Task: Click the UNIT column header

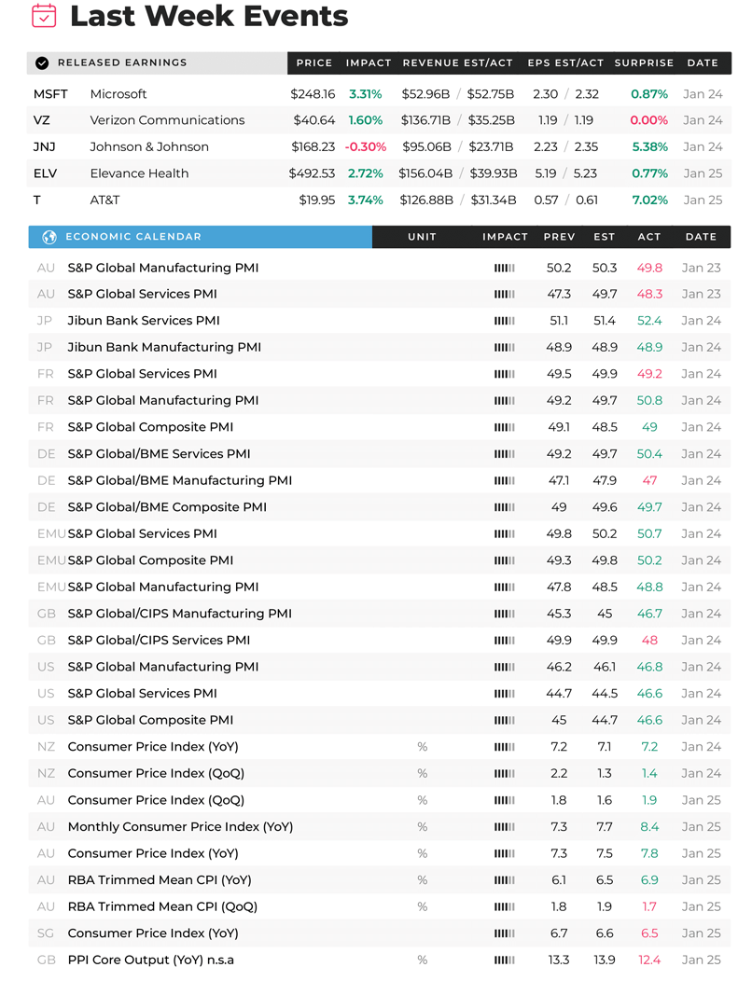Action: click(423, 237)
